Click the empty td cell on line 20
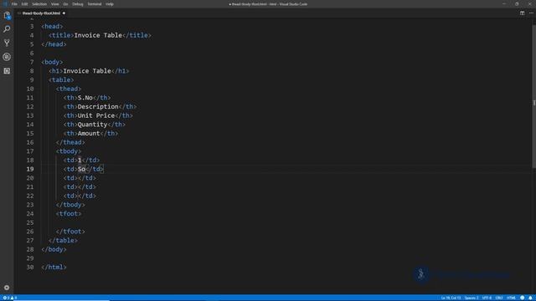This screenshot has width=536, height=301. (x=80, y=178)
